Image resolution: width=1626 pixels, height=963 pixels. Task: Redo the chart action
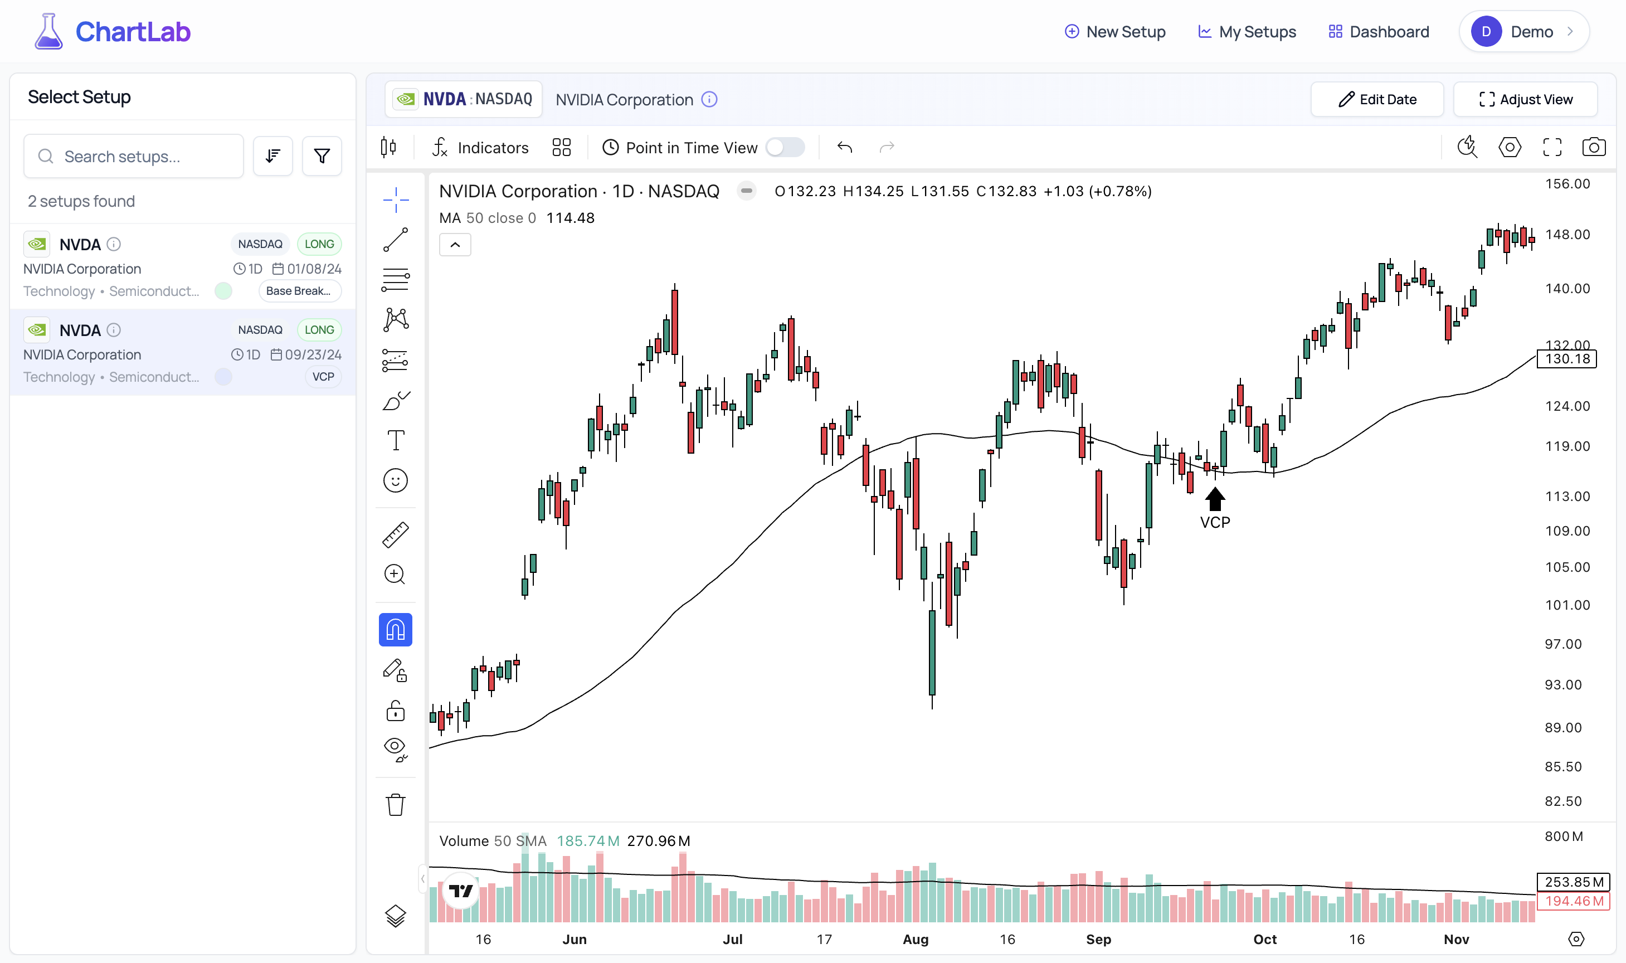point(887,147)
